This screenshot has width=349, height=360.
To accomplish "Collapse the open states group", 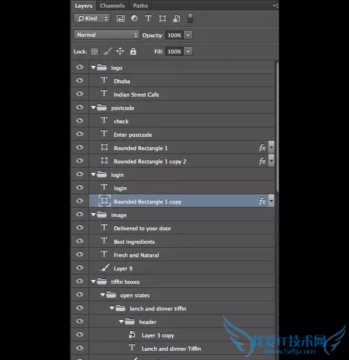I will click(x=102, y=295).
